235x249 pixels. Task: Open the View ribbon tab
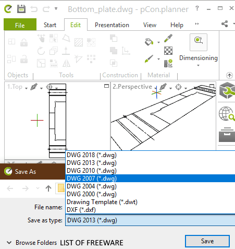150,25
